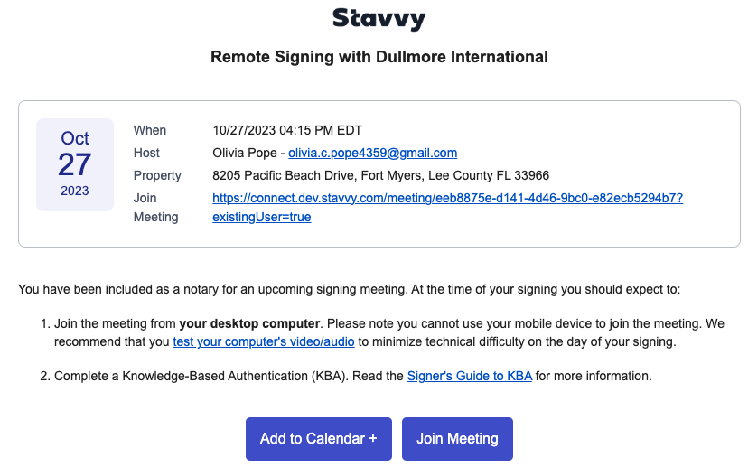Click the bold your desktop computer text
This screenshot has width=748, height=467.
[249, 324]
